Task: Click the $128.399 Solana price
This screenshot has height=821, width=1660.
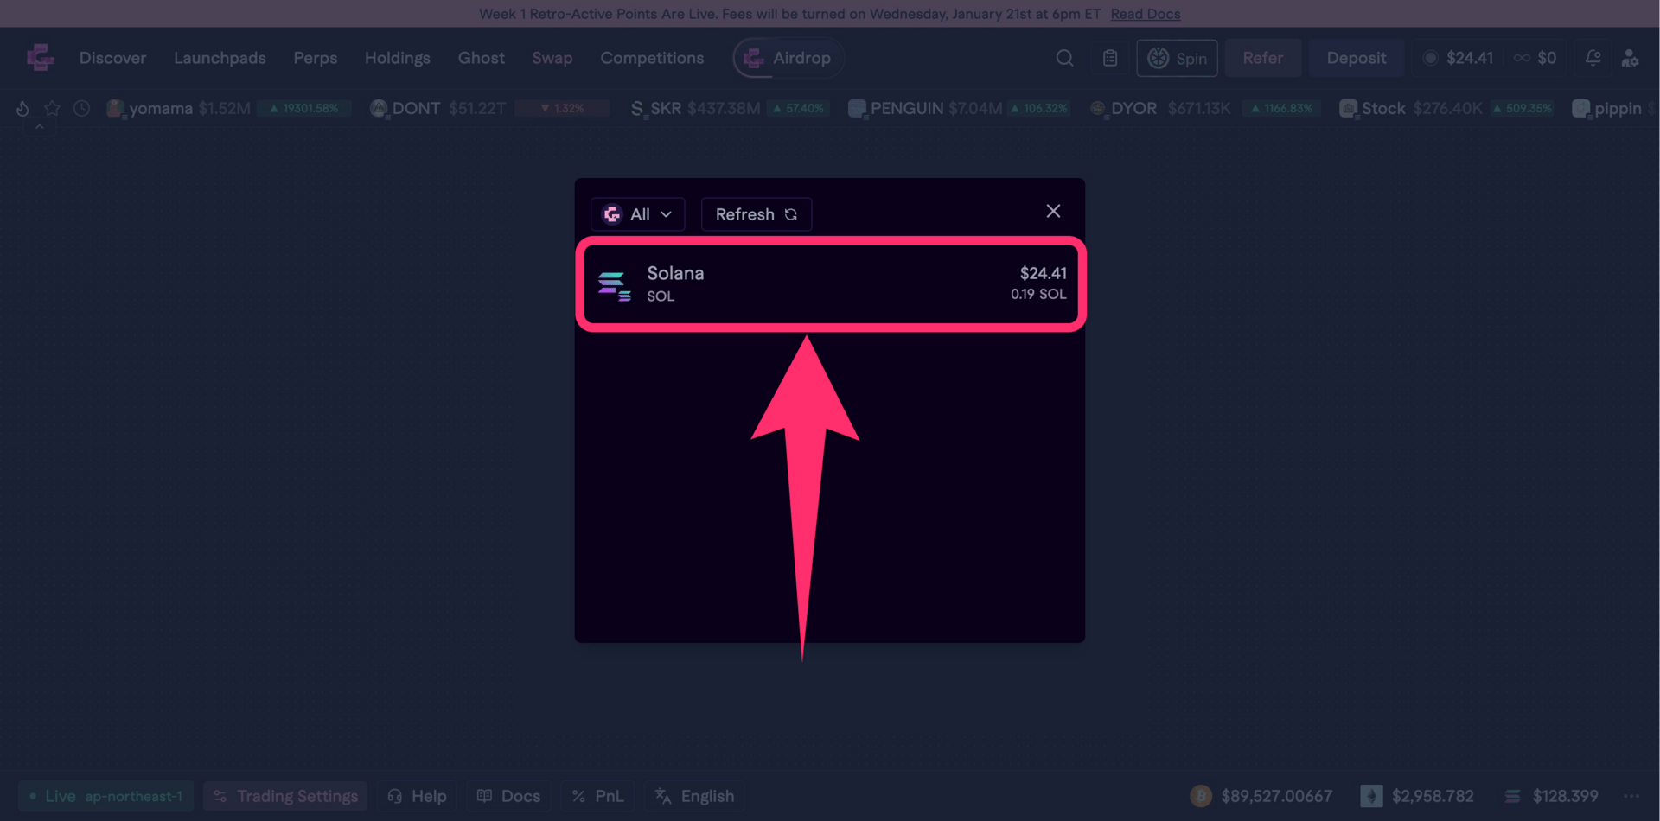Action: click(1566, 796)
